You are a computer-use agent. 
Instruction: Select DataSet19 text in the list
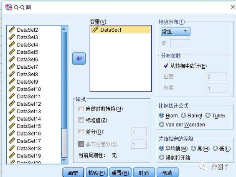[29, 156]
